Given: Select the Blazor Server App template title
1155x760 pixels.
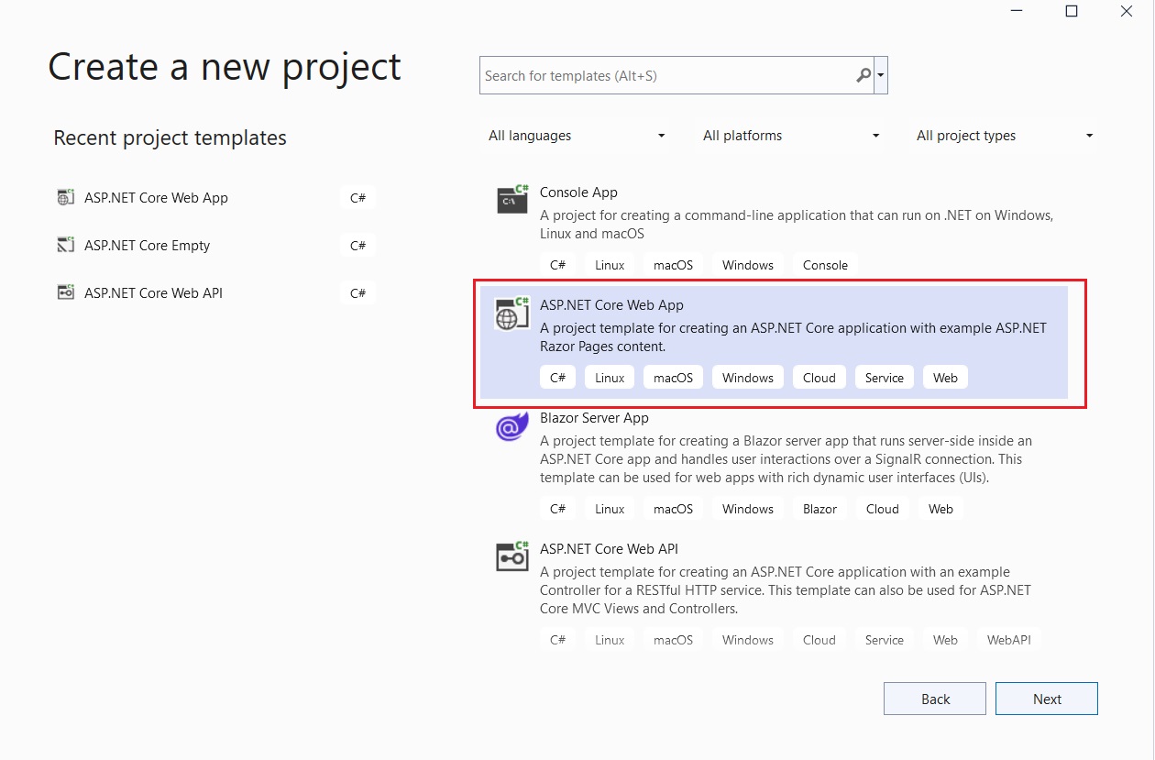Looking at the screenshot, I should pyautogui.click(x=594, y=418).
